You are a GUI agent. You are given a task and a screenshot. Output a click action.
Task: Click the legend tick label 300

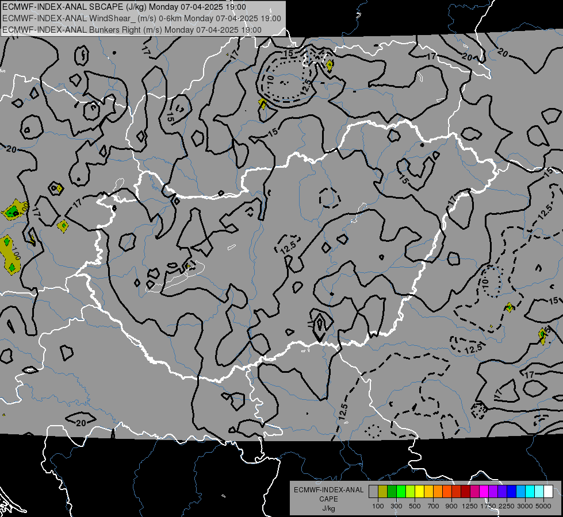pyautogui.click(x=396, y=506)
